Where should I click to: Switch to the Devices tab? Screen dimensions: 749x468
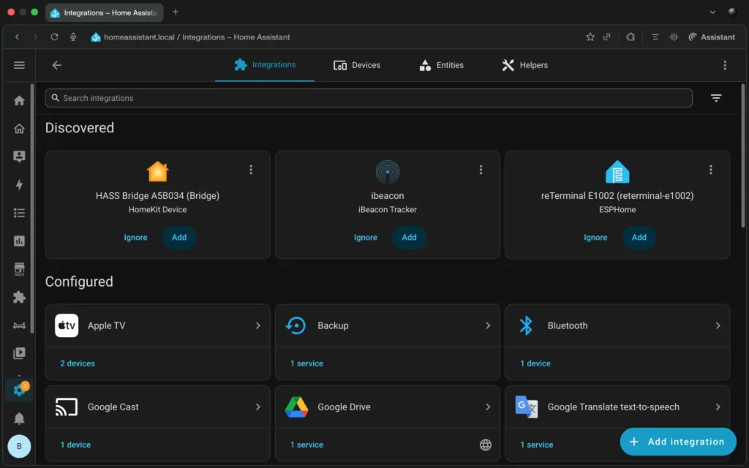[357, 65]
